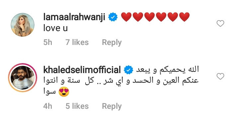Open the khaledselimofficial username link
Viewport: 239px width, 123px height.
[82, 70]
